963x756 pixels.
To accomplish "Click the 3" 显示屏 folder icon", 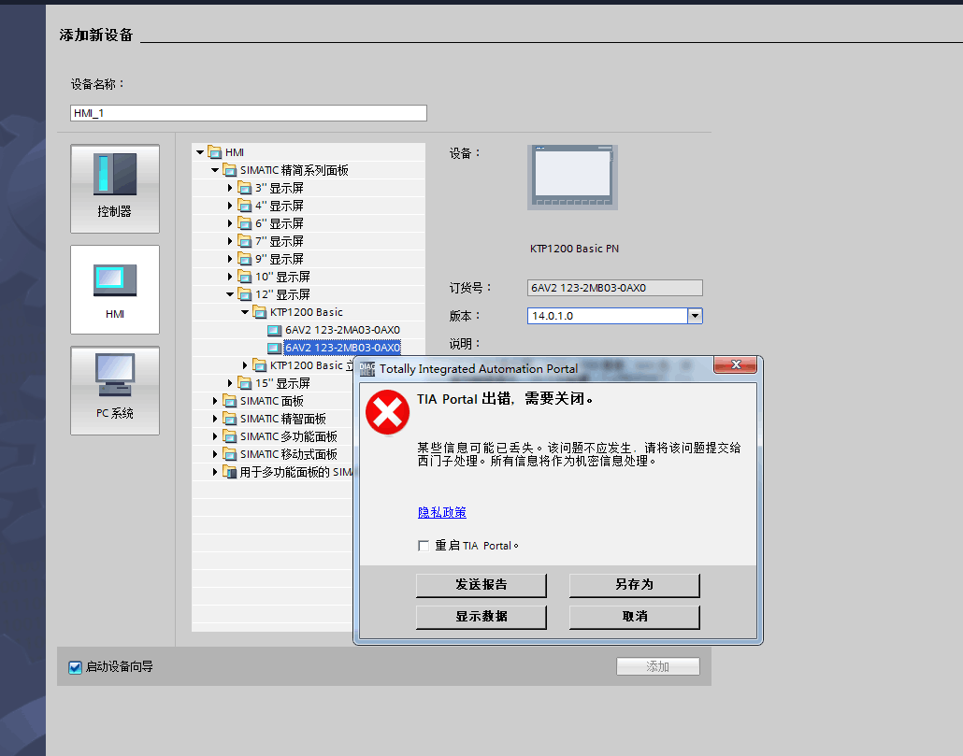I will [244, 188].
